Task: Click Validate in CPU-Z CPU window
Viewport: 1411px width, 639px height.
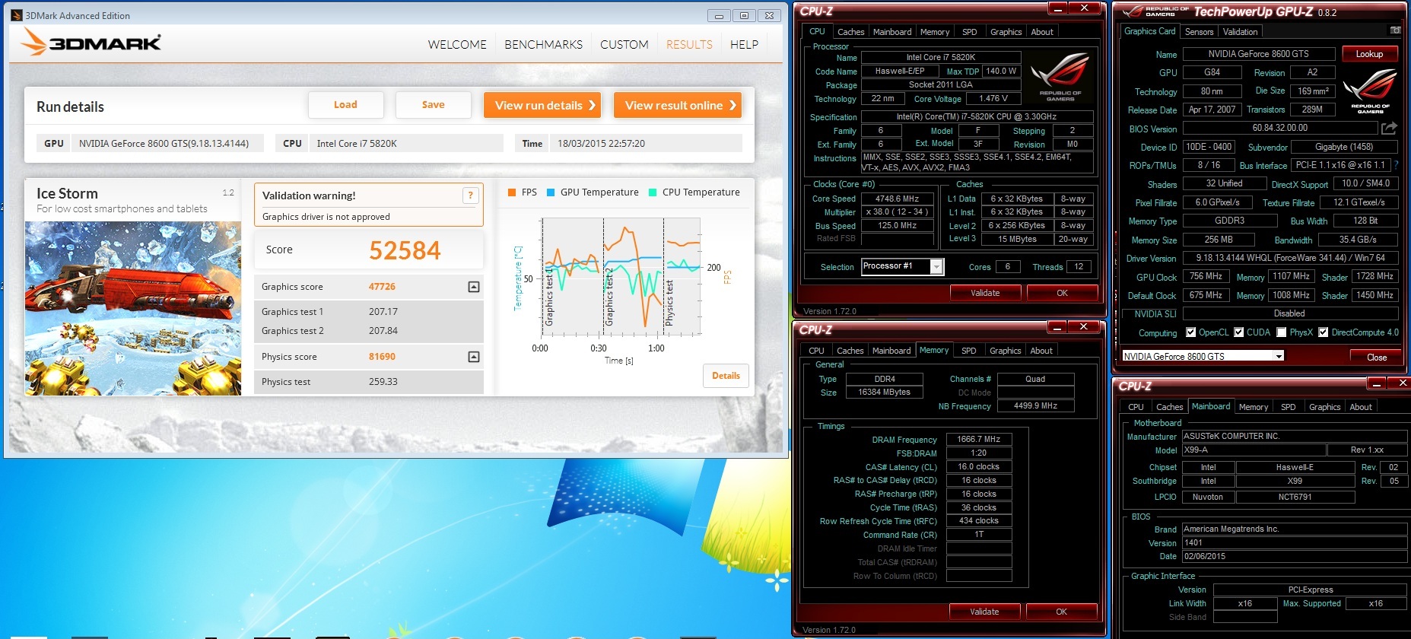Action: pos(985,293)
